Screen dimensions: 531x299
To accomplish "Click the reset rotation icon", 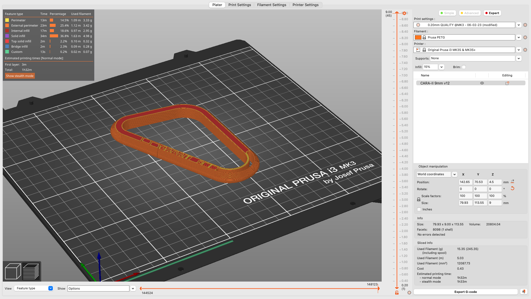I will coord(512,188).
